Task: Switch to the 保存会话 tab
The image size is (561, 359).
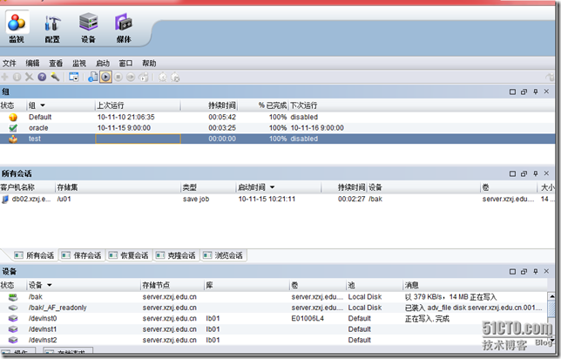Action: click(82, 255)
